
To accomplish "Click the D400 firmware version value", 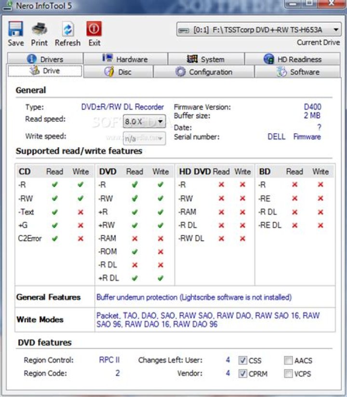I will tap(313, 107).
